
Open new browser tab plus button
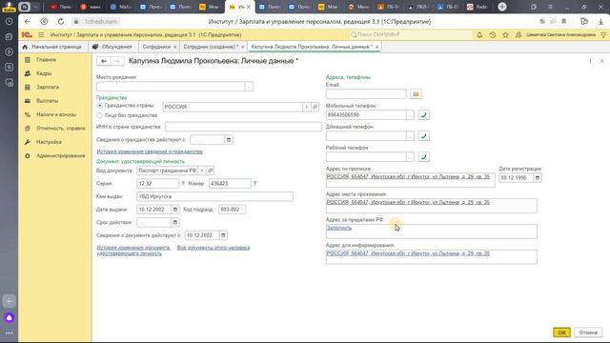pyautogui.click(x=502, y=7)
